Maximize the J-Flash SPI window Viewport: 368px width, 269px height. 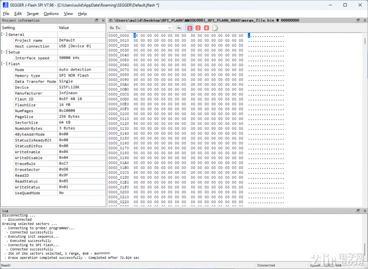pyautogui.click(x=345, y=5)
